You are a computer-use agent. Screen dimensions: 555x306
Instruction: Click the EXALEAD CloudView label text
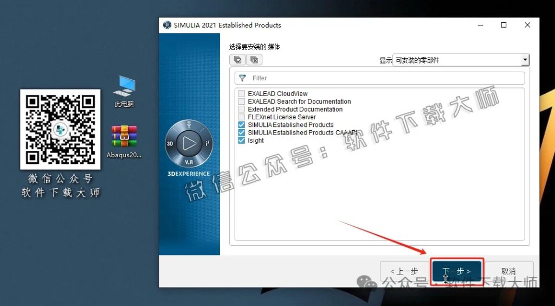pyautogui.click(x=277, y=93)
